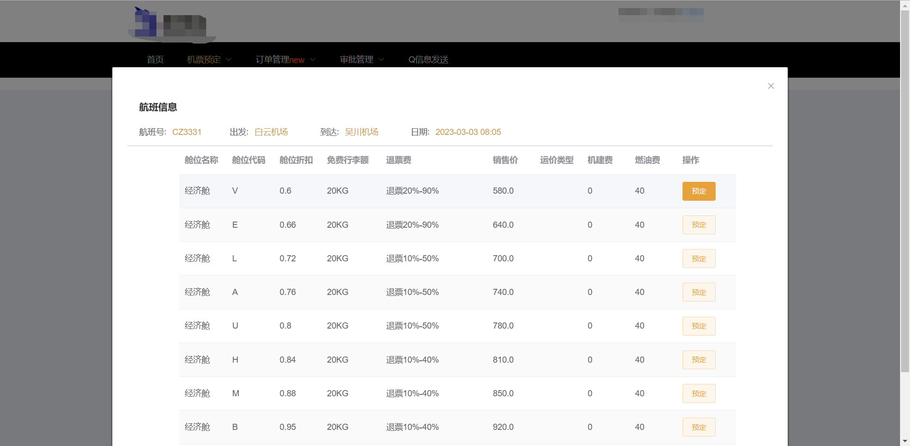
Task: Click flight number CZ3331
Action: pos(187,132)
